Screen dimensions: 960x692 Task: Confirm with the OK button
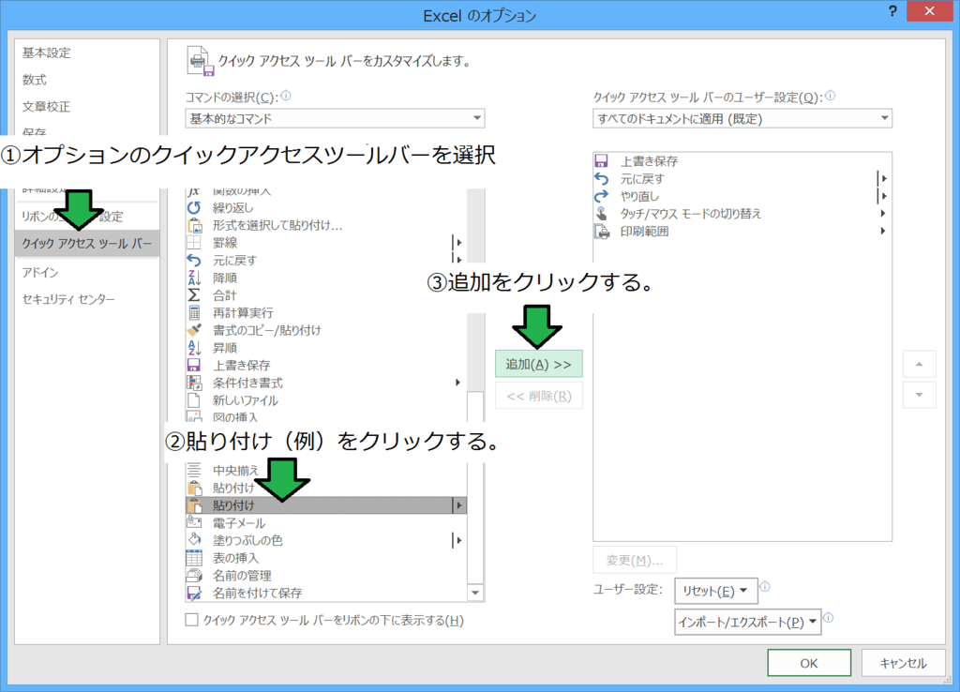809,663
